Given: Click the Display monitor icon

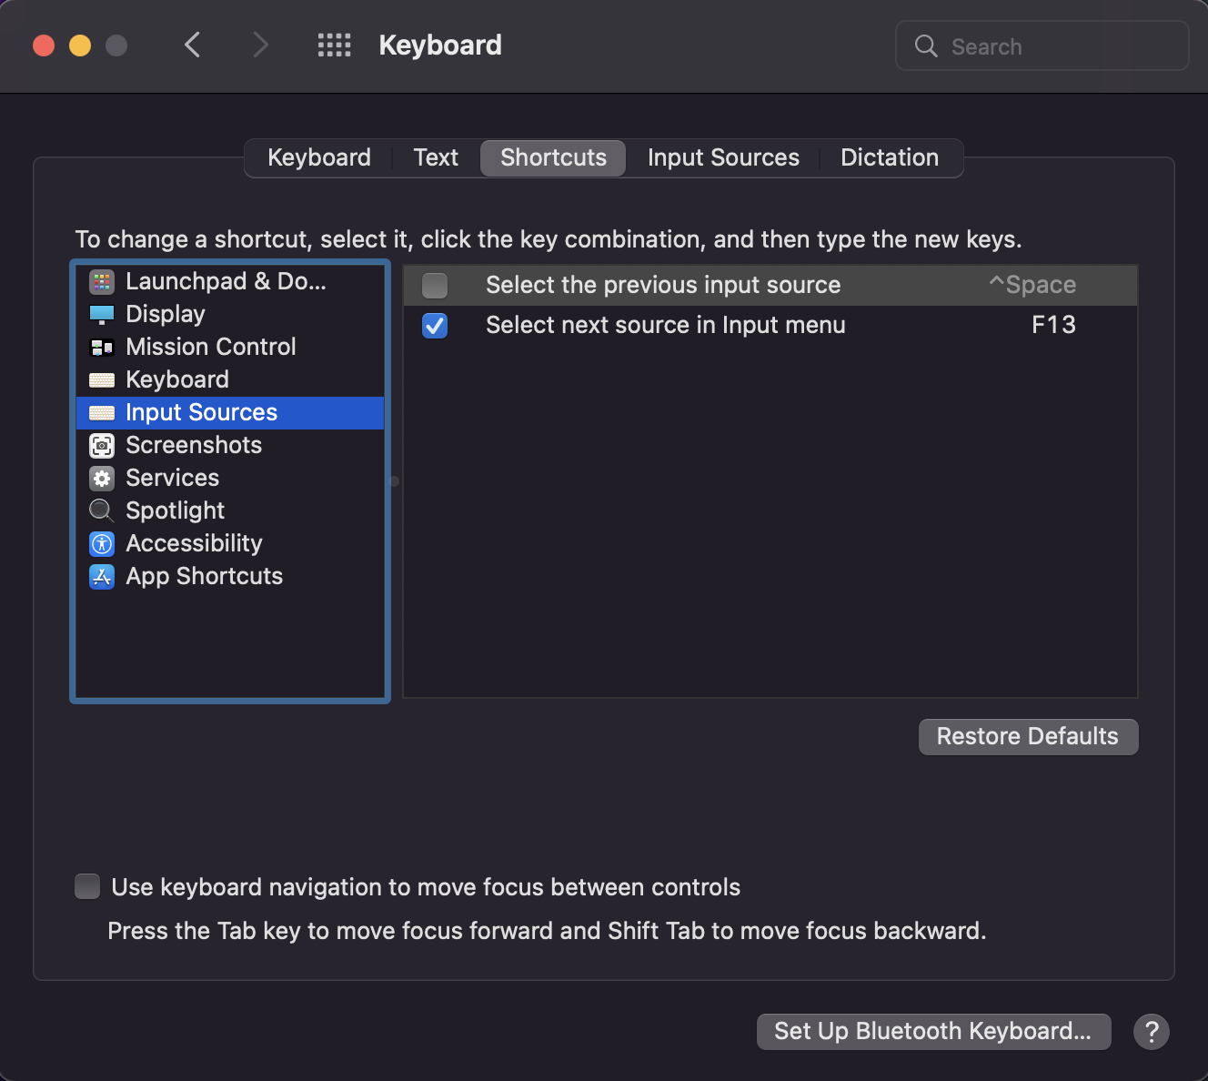Looking at the screenshot, I should pos(102,315).
